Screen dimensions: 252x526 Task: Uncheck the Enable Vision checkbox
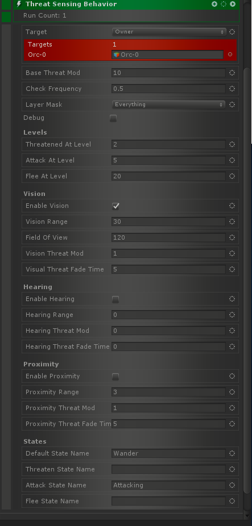[115, 206]
